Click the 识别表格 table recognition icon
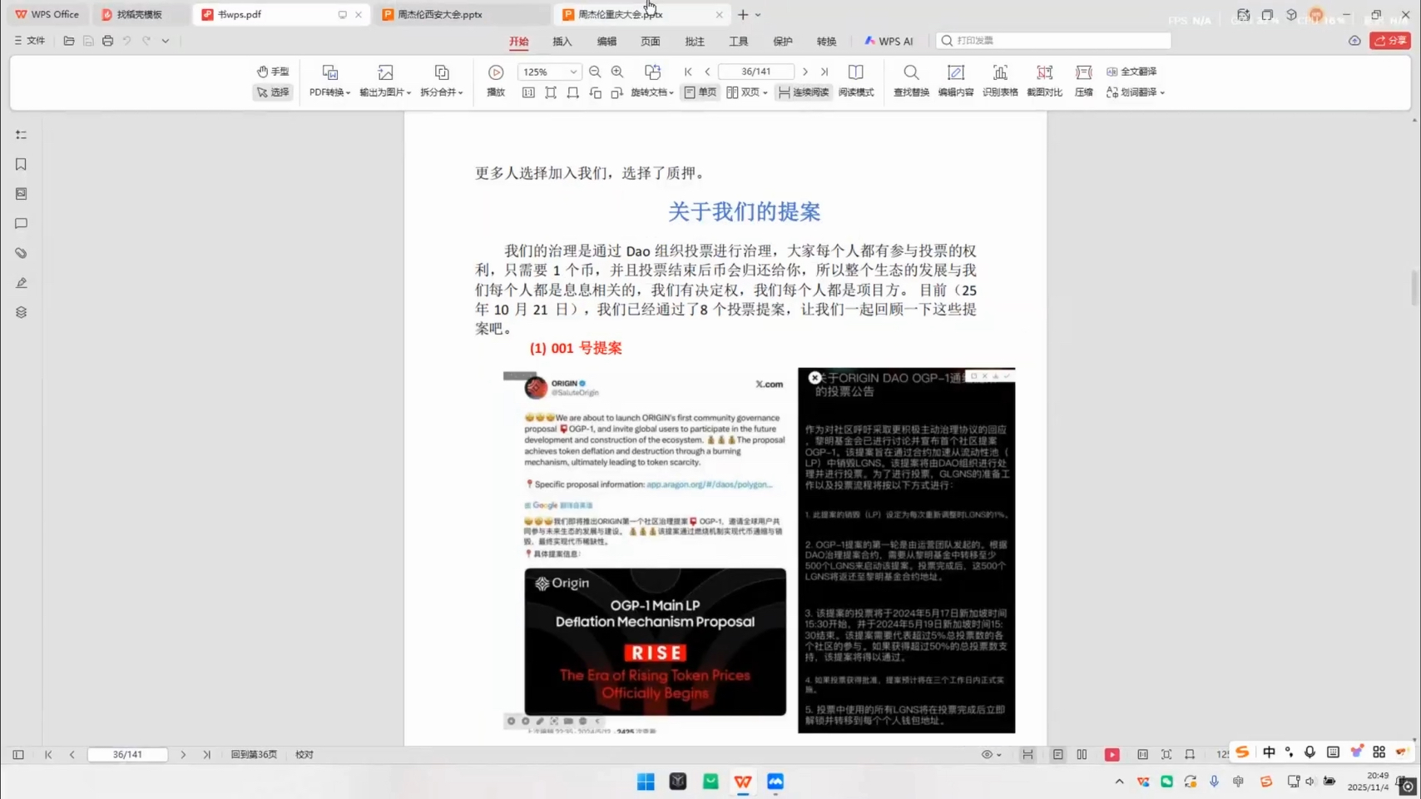 1000,82
